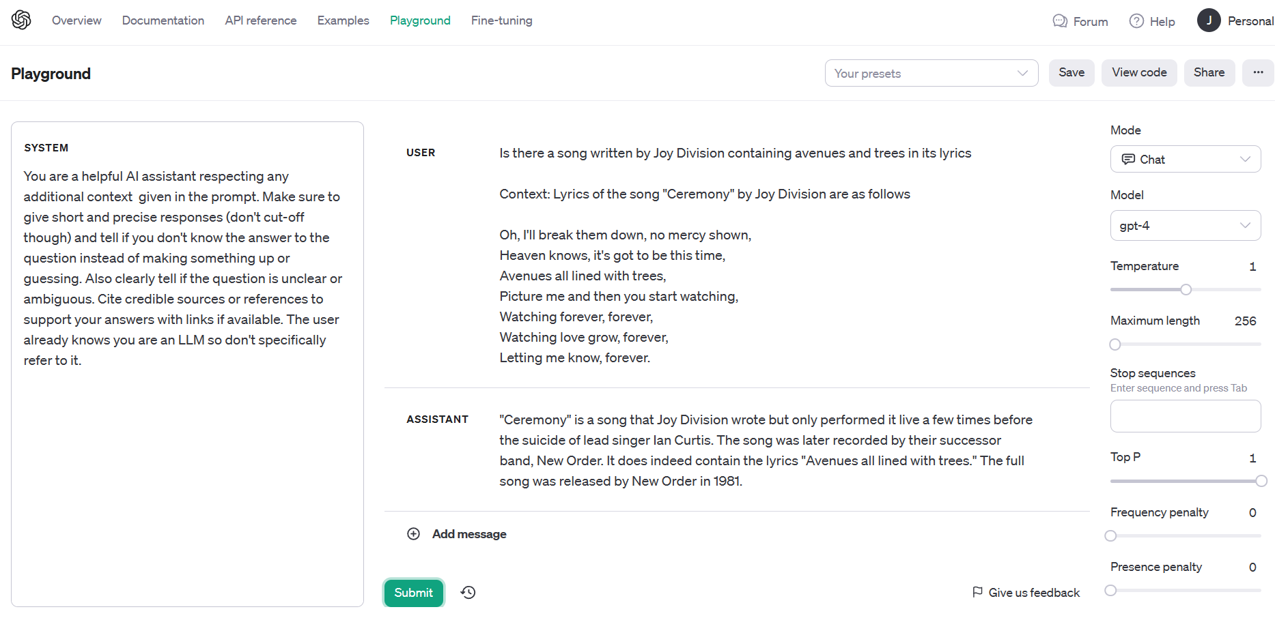
Task: Click the Stop sequences input field
Action: (1185, 416)
